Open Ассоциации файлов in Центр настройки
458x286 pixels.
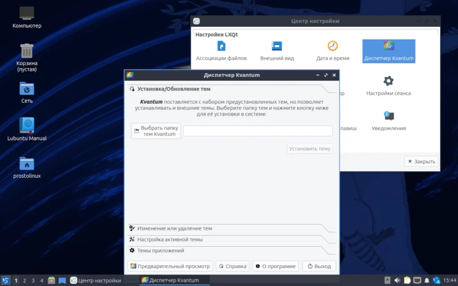click(x=221, y=51)
